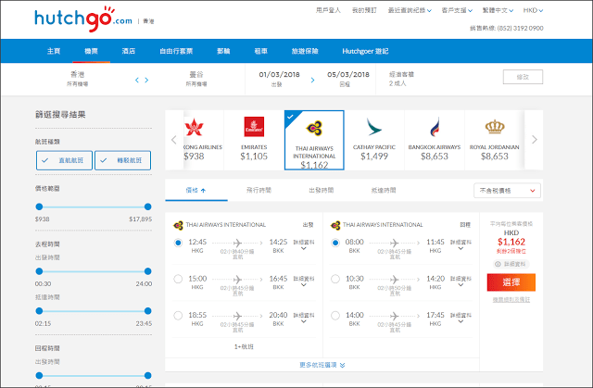Open HKD currency dropdown
The image size is (593, 388).
[533, 10]
